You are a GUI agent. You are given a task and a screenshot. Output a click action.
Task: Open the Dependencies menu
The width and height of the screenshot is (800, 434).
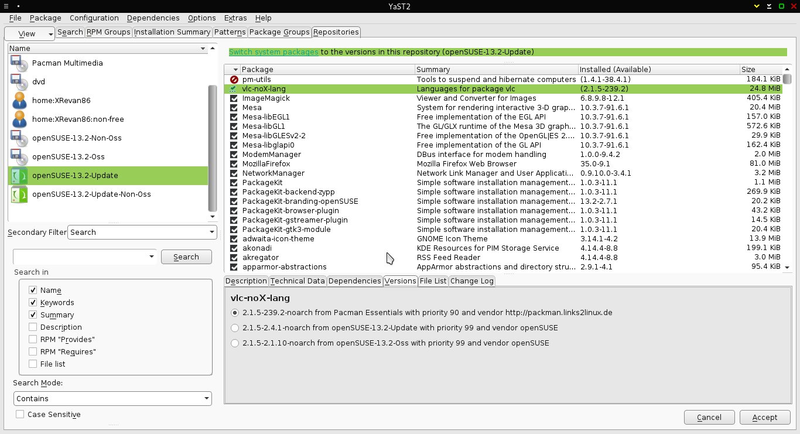pos(153,18)
